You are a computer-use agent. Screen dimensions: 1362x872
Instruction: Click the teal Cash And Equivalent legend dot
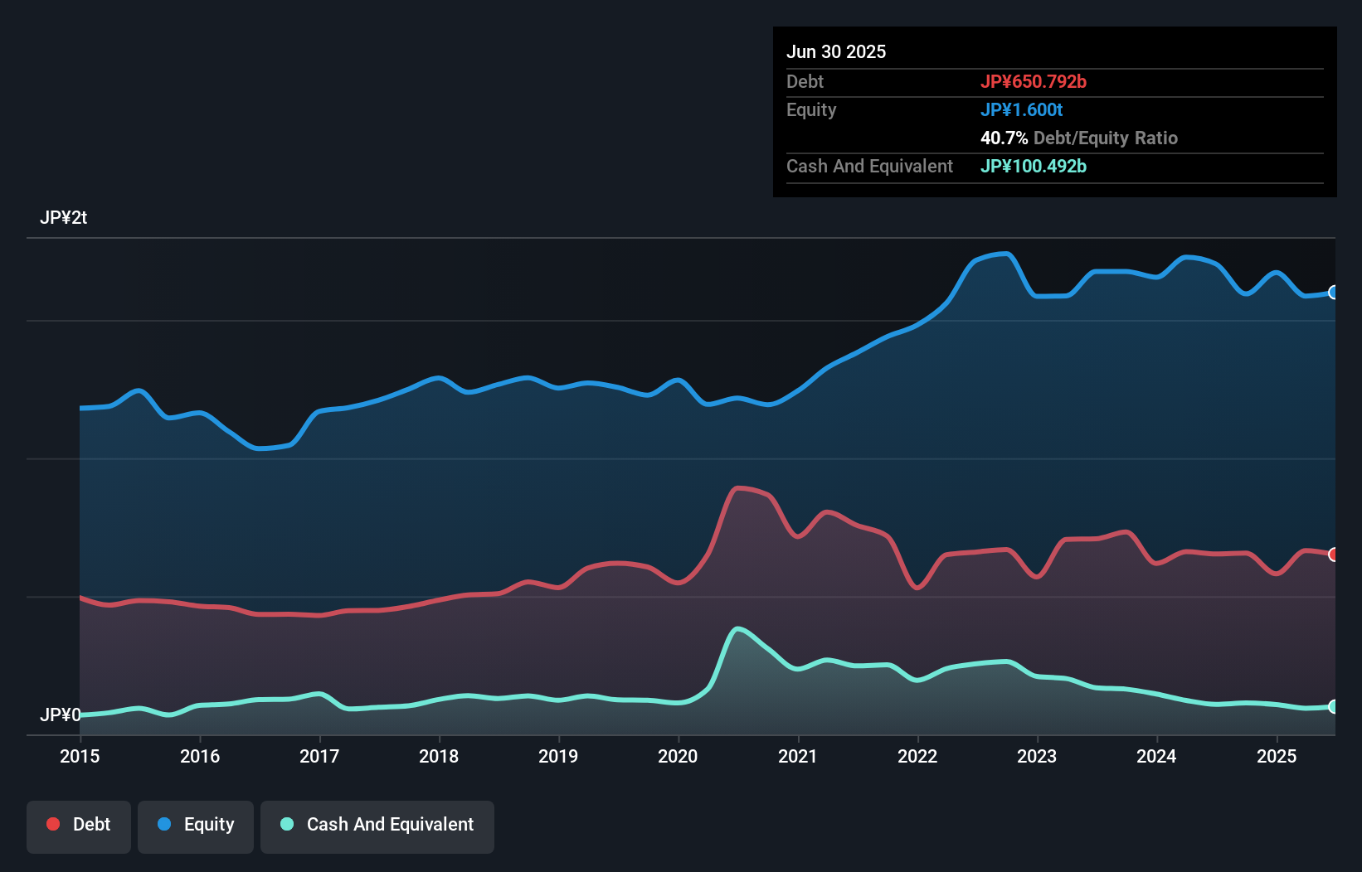pyautogui.click(x=286, y=824)
